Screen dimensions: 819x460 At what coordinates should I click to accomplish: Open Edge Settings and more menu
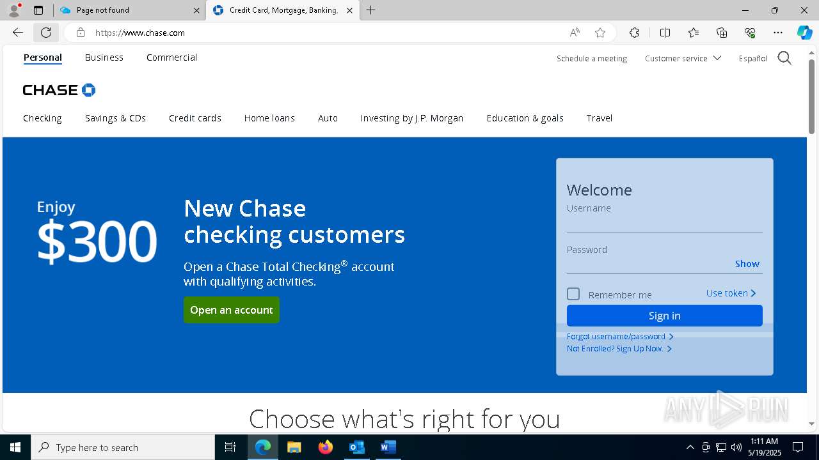[778, 33]
